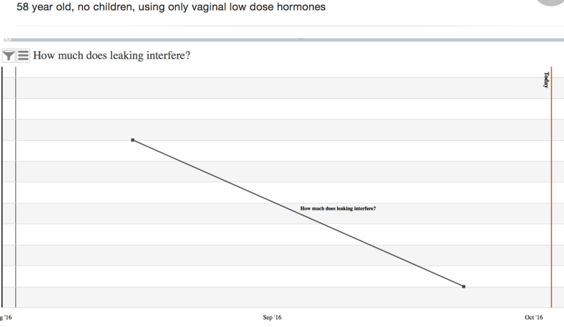The image size is (564, 327).
Task: Select the last data point near October
Action: point(464,286)
